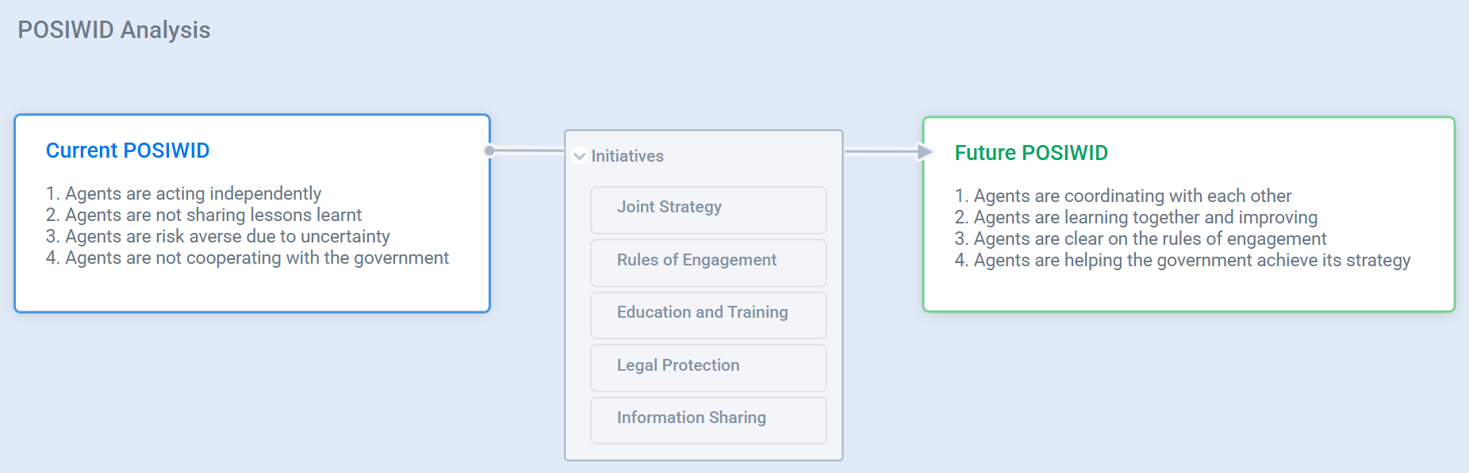Screen dimensions: 1469x473
Task: Click 'Agents are learning together and improving'
Action: [1135, 218]
